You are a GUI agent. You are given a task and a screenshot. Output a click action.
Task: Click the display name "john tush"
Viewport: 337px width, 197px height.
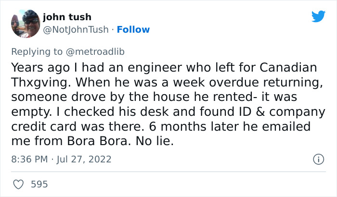67,17
